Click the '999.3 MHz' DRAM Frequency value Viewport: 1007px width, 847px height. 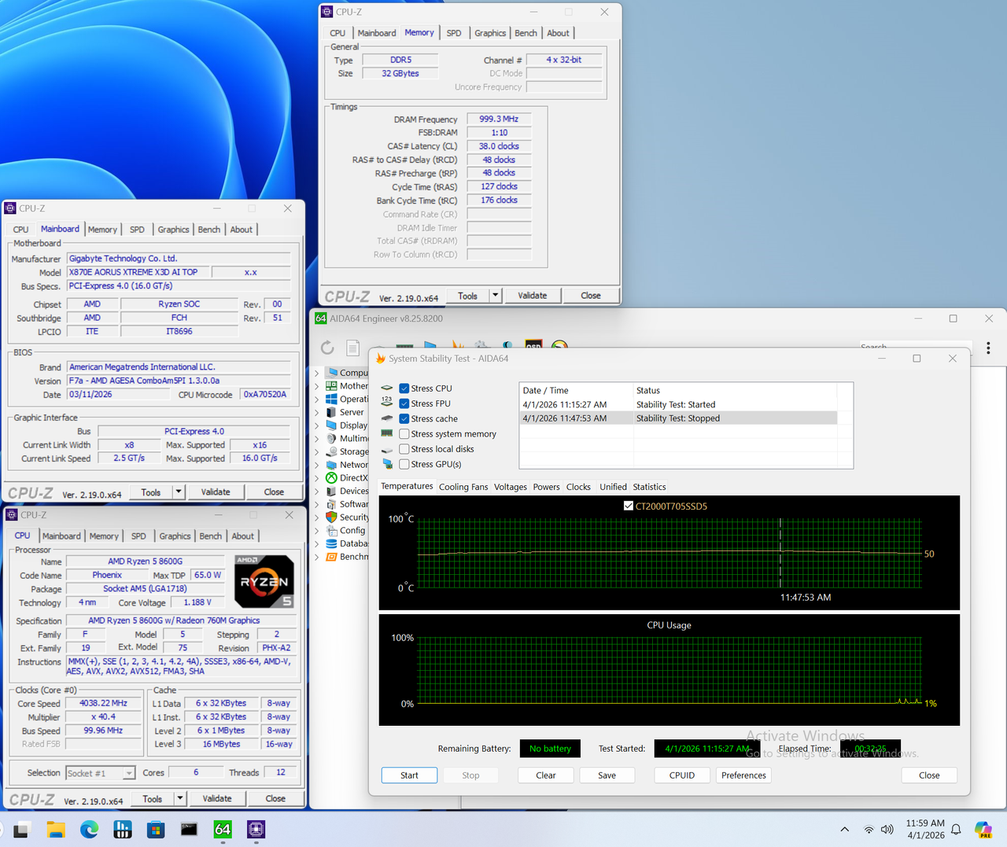click(x=499, y=120)
